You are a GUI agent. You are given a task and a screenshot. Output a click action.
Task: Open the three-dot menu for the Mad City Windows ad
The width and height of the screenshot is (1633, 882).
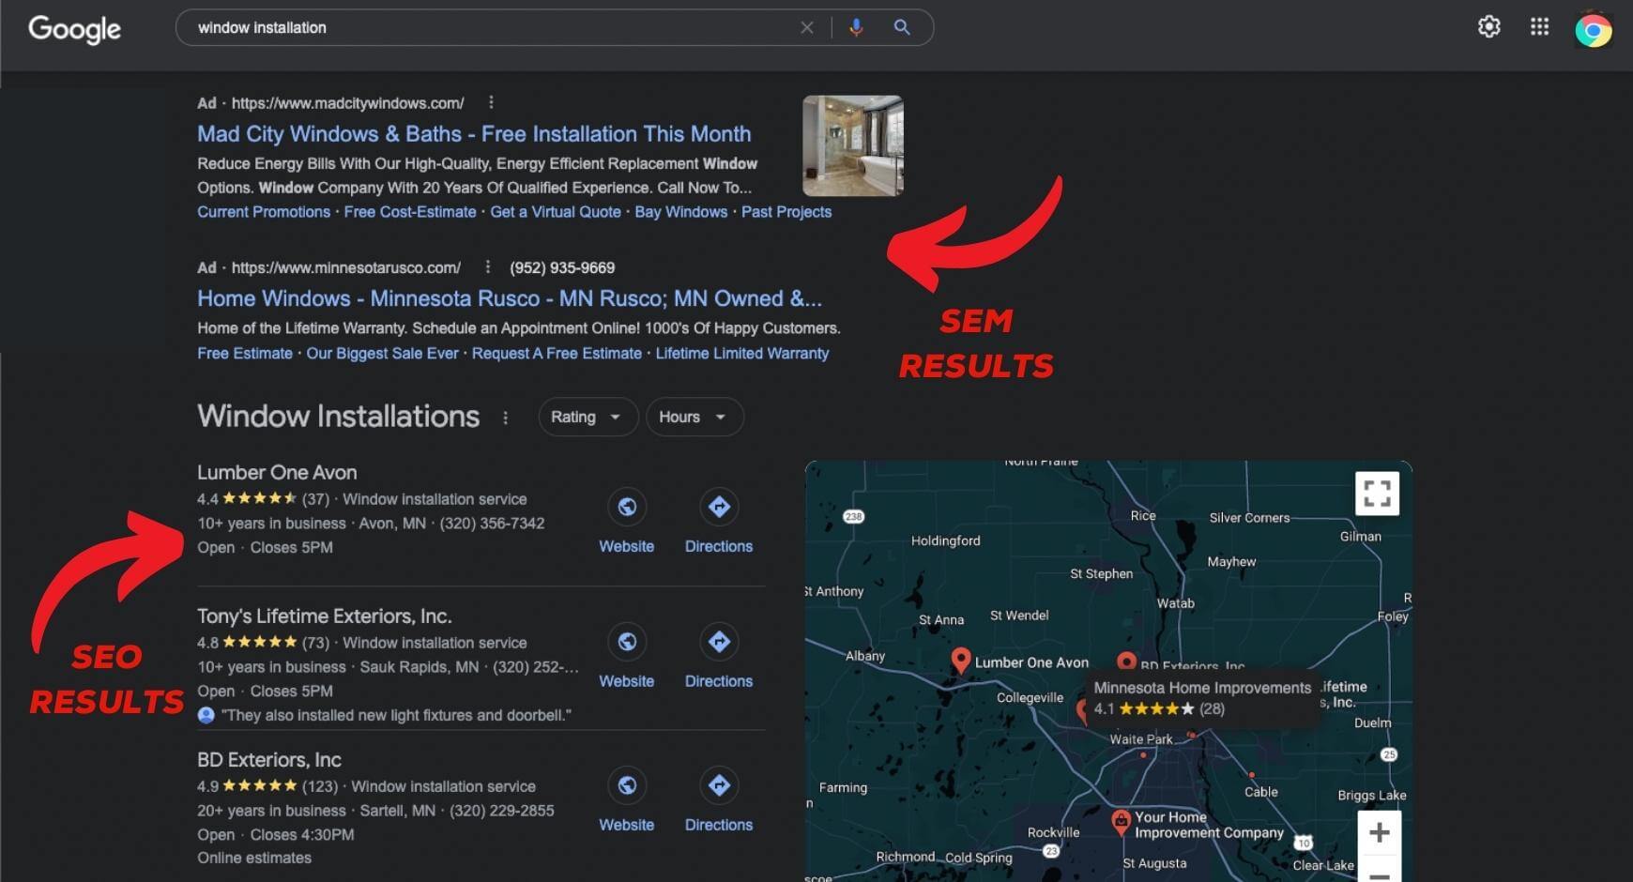click(491, 102)
